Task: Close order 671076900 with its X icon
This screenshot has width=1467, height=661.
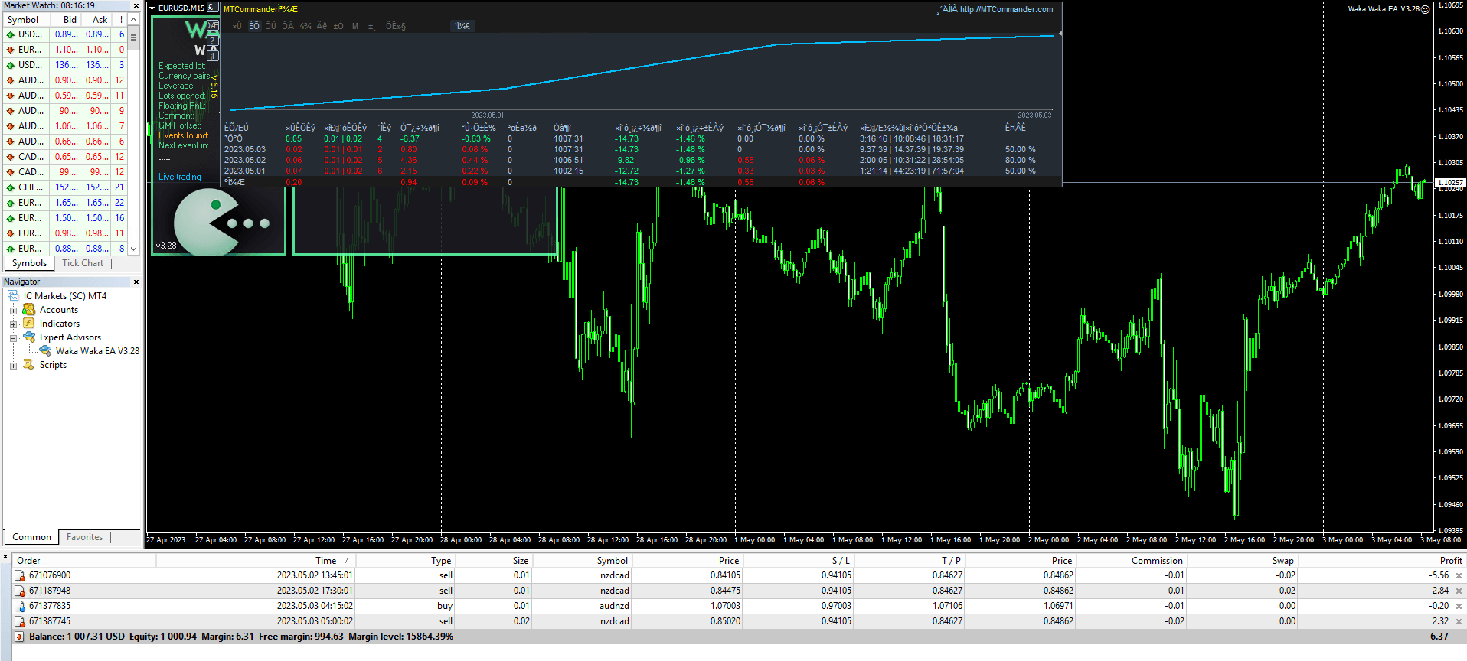Action: pos(1459,575)
